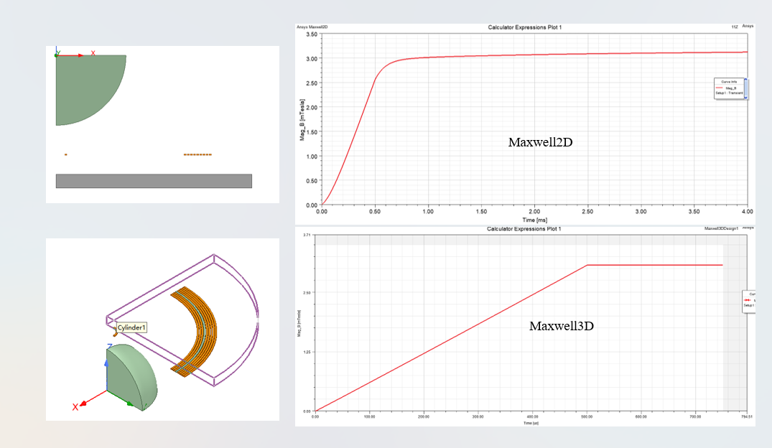The image size is (772, 448).
Task: Click the Maxwell2D legend's blue scrollbar
Action: point(746,88)
